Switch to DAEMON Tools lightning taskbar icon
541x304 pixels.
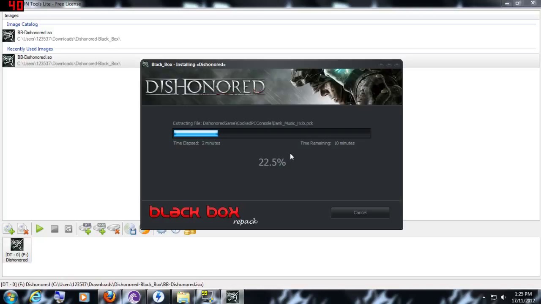point(158,297)
